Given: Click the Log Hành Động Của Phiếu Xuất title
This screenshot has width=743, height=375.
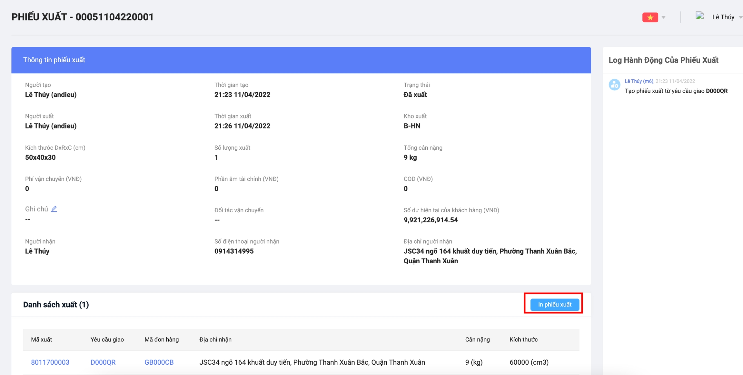Looking at the screenshot, I should tap(663, 60).
